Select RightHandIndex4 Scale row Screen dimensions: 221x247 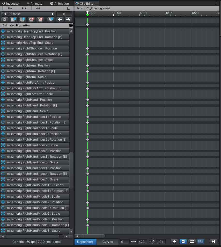tap(35, 179)
